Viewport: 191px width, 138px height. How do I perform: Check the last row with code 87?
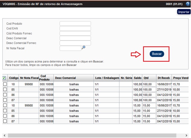click(5, 121)
